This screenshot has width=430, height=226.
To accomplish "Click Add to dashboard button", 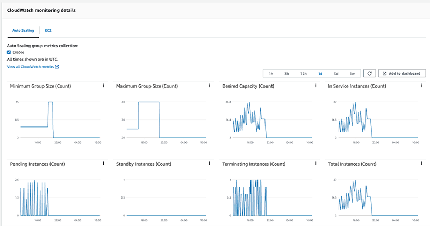I will pos(402,74).
